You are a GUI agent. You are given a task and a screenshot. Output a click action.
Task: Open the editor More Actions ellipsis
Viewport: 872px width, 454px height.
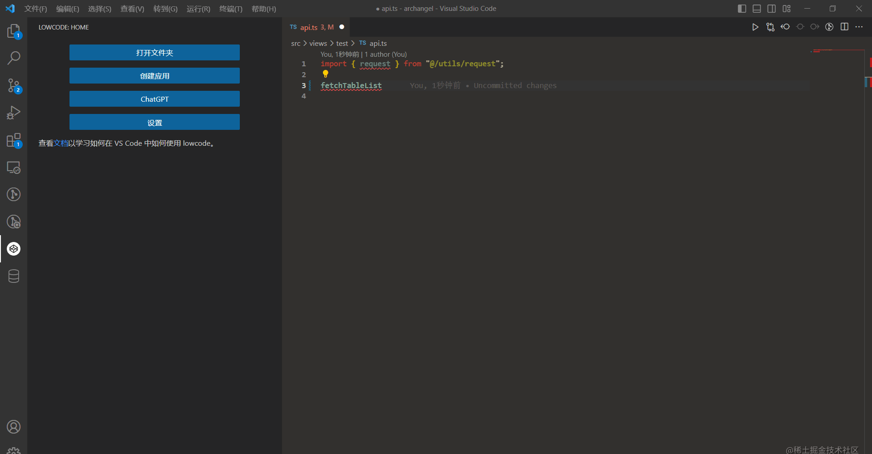tap(859, 27)
